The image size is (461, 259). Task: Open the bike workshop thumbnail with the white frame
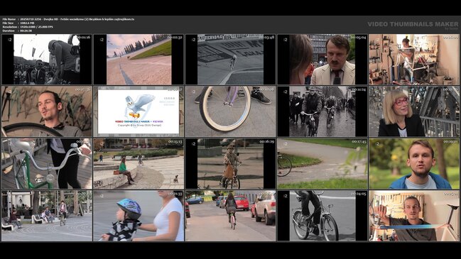point(414,60)
